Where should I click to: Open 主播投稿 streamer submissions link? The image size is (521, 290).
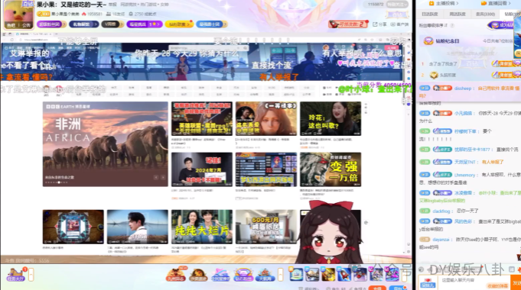[444, 3]
